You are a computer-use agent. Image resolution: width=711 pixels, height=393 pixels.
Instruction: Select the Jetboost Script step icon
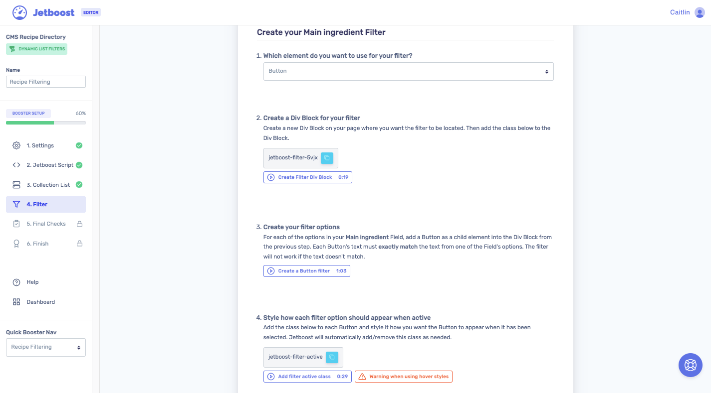coord(16,164)
